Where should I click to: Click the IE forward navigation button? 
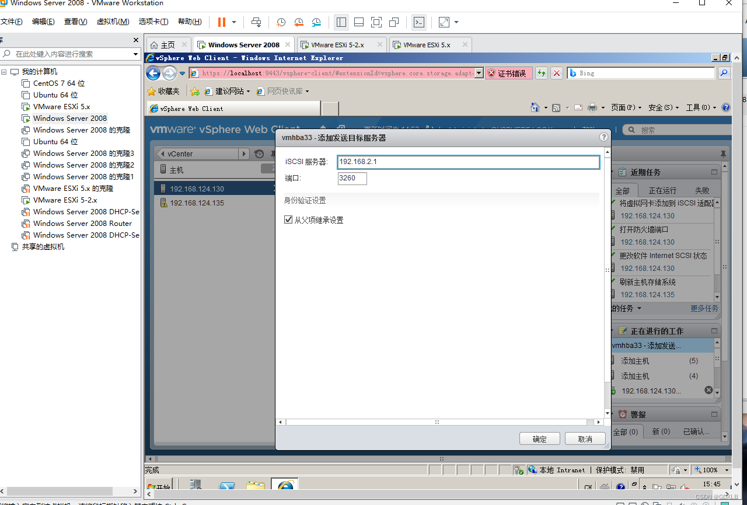coord(169,73)
